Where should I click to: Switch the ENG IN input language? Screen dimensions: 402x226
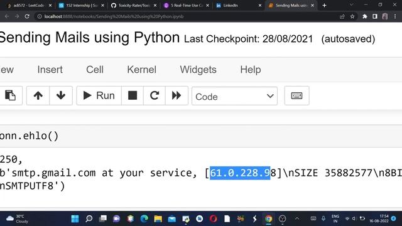tap(335, 218)
